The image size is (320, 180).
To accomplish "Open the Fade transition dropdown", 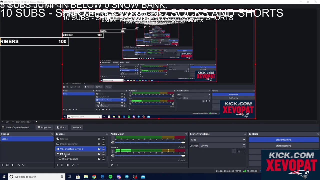I will (217, 140).
